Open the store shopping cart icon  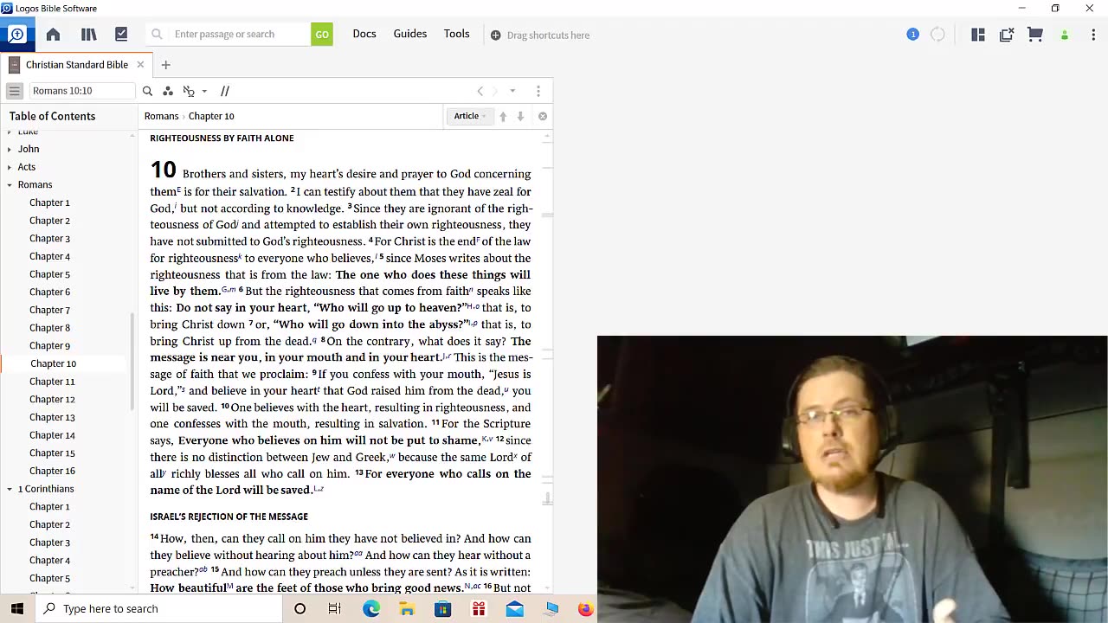[x=1035, y=35]
